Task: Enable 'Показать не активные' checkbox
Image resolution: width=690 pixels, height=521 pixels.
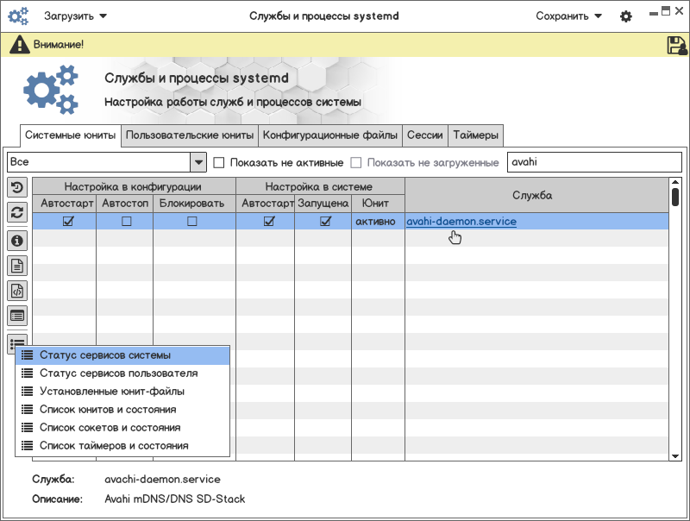Action: 219,162
